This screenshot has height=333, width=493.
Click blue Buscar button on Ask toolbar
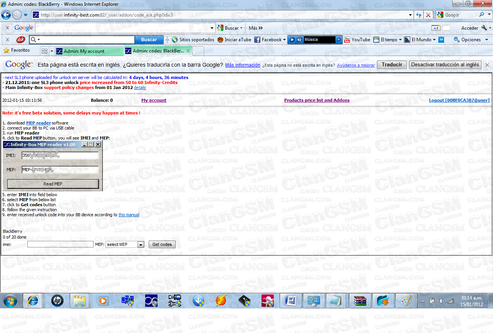click(149, 39)
